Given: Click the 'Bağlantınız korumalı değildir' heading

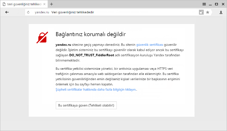Looking at the screenshot, I should 90,34.
